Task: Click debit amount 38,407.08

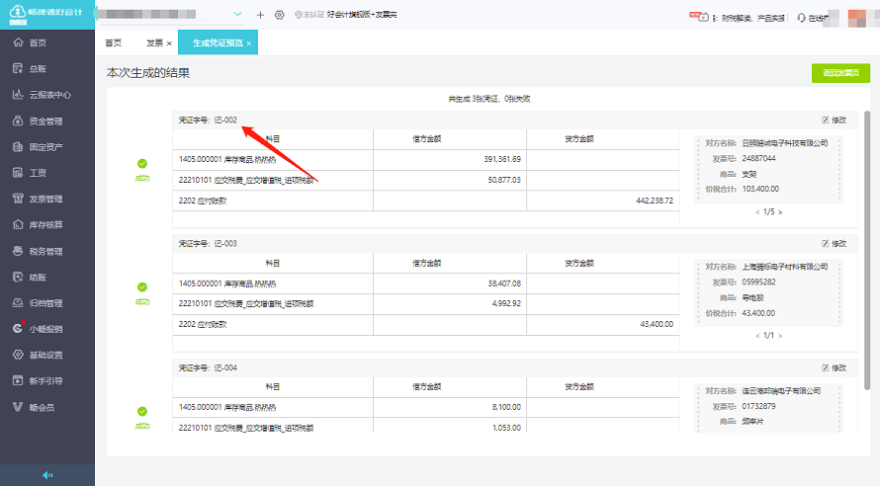Action: pos(504,283)
